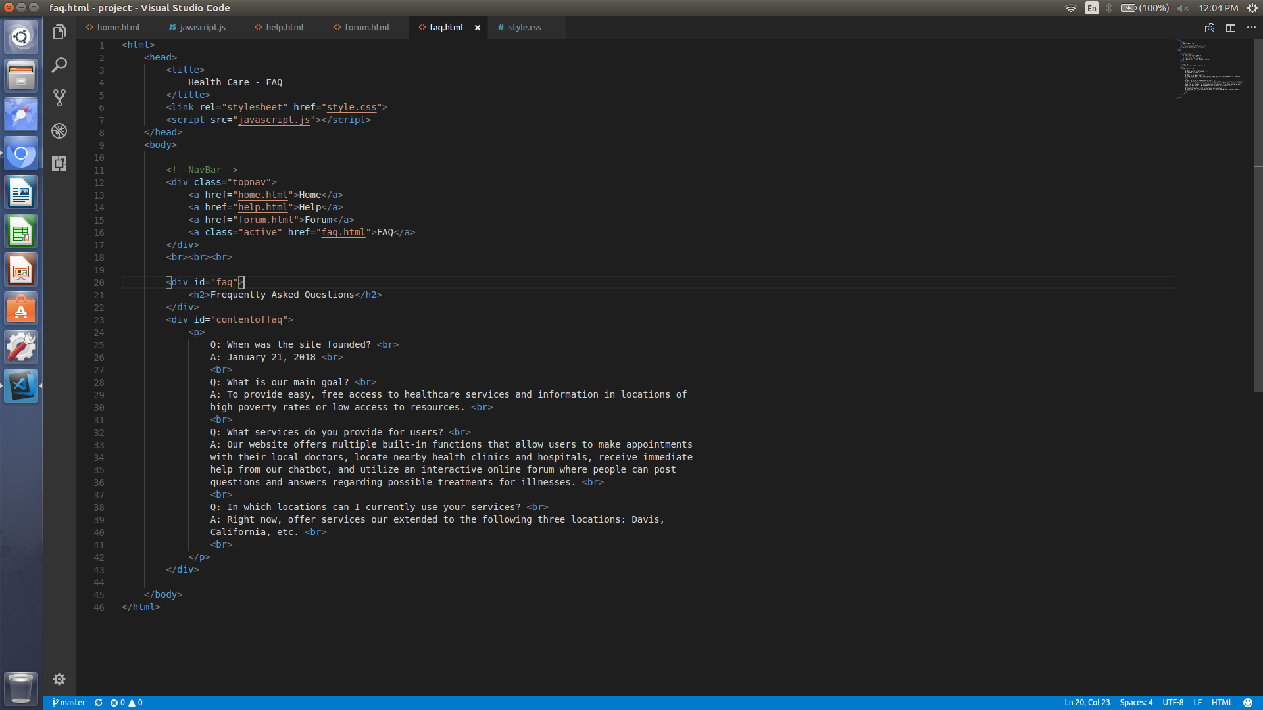1263x710 pixels.
Task: Change the Spaces: 4 indentation setting
Action: [x=1136, y=703]
